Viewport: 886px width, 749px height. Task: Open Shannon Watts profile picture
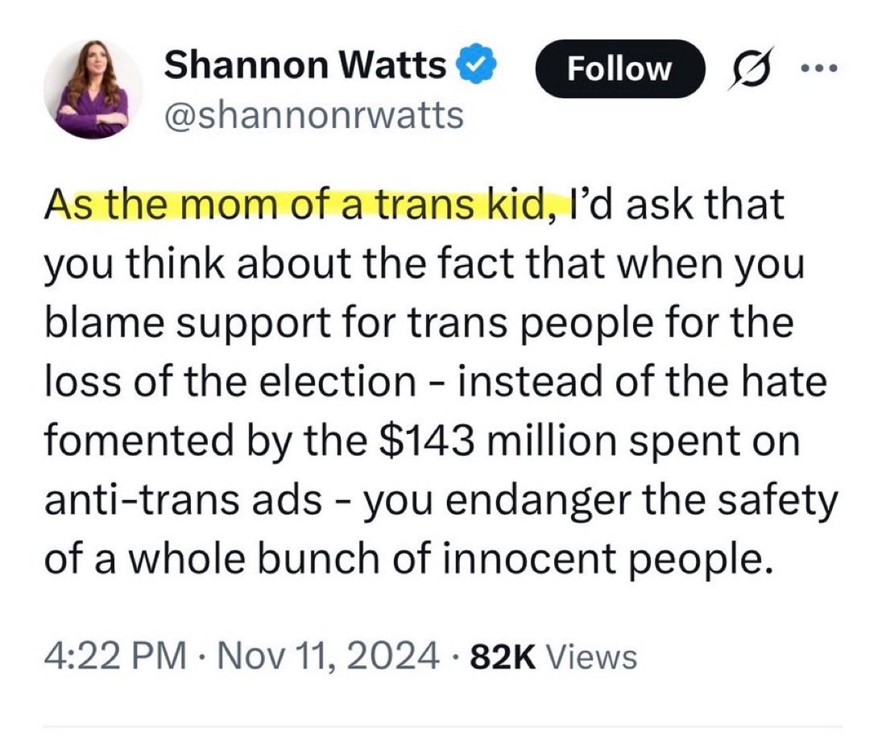93,89
